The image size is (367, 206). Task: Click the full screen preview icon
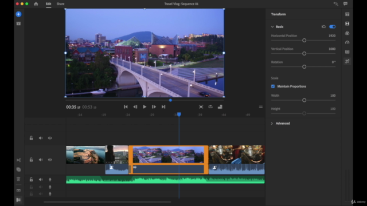coord(201,107)
